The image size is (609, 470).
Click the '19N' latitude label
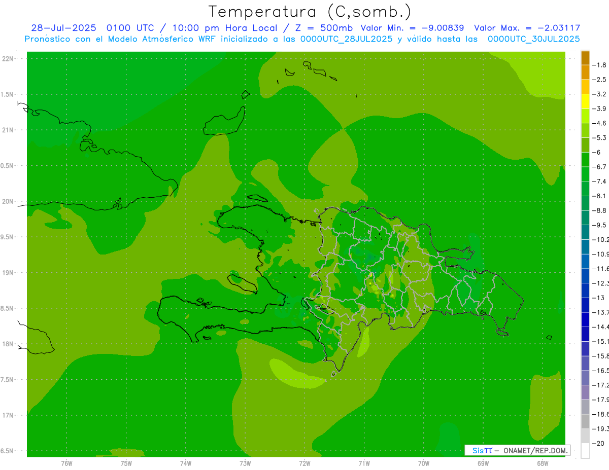8,273
